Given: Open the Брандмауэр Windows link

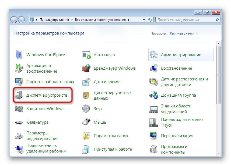Looking at the screenshot, I should (x=115, y=68).
